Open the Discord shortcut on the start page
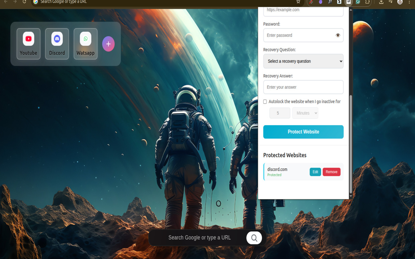Screen dimensions: 415x259 57,44
